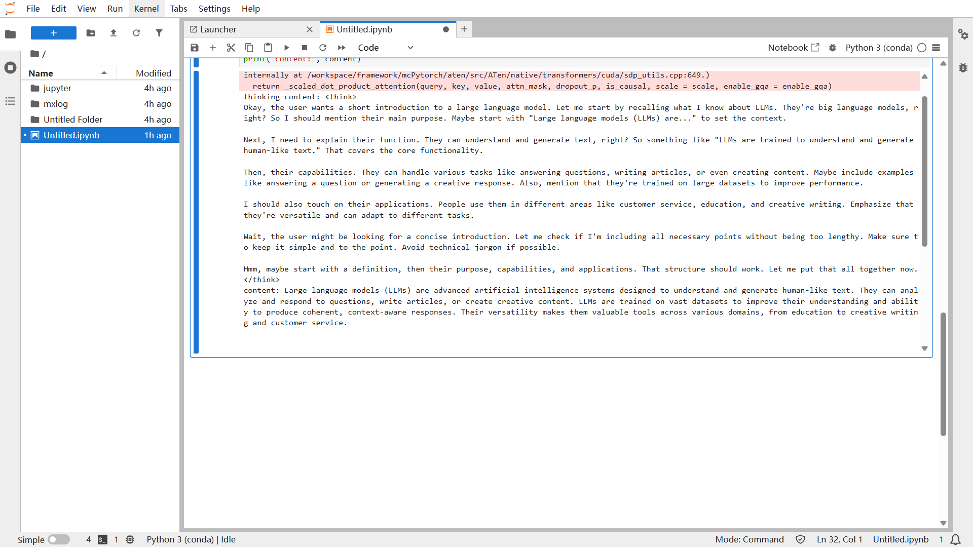Open the Run menu
The width and height of the screenshot is (973, 547).
pyautogui.click(x=115, y=9)
